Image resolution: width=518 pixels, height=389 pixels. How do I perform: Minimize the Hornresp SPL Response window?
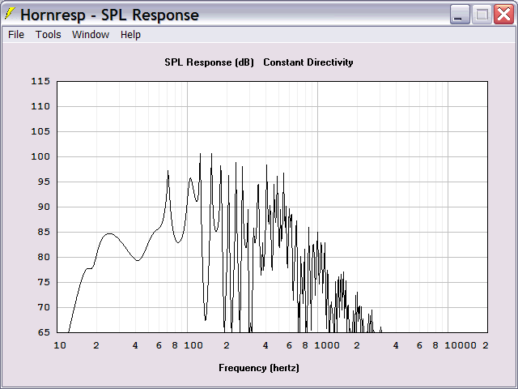pyautogui.click(x=460, y=15)
